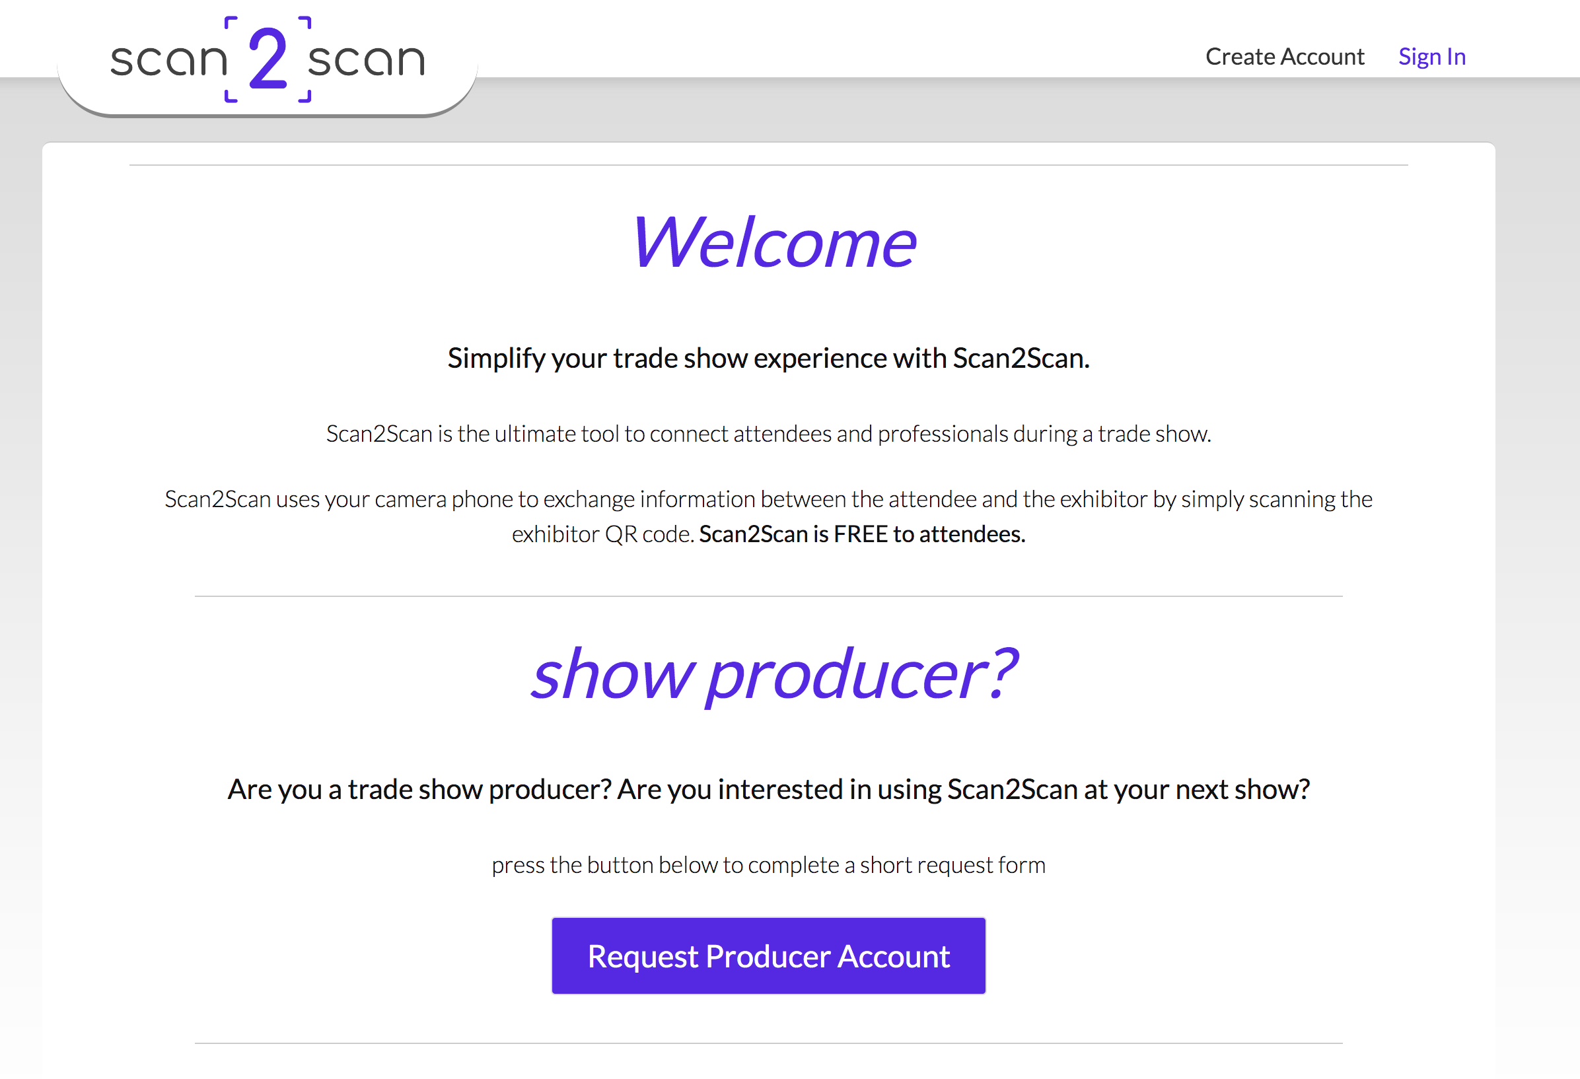
Task: Click the trade show producer question text
Action: pos(768,789)
